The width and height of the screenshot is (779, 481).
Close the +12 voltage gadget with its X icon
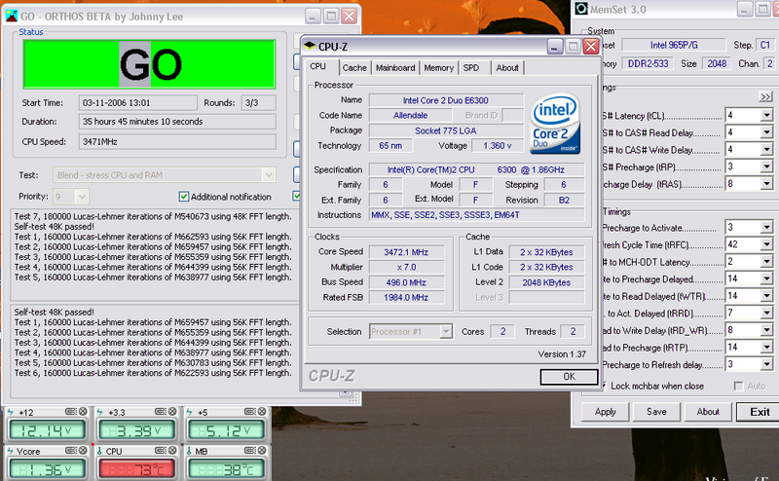coord(83,412)
